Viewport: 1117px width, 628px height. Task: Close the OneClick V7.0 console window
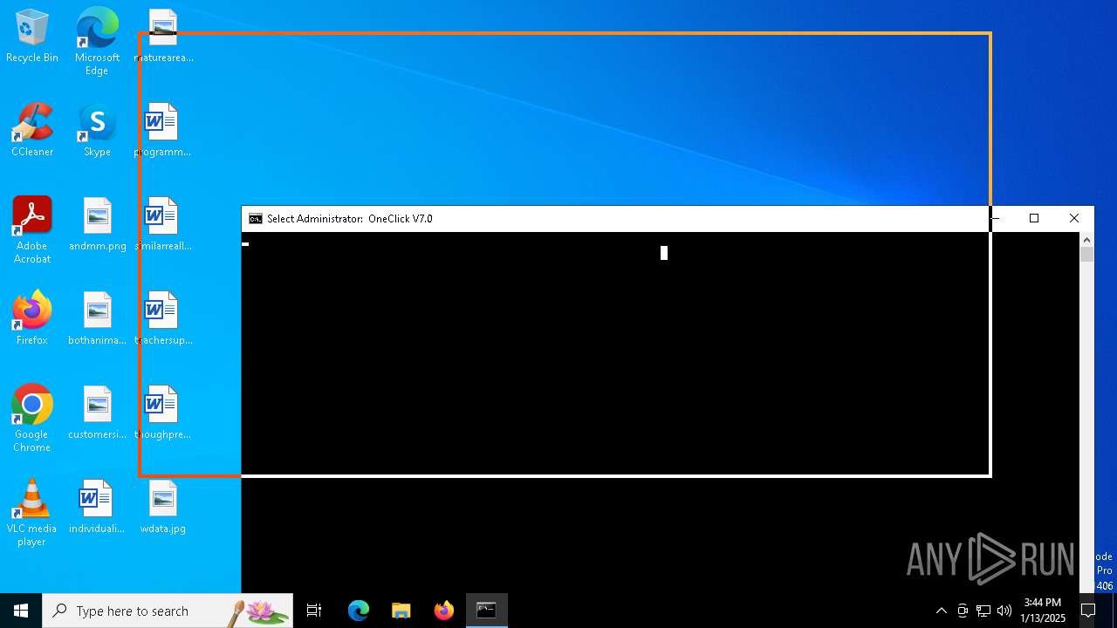(x=1074, y=218)
